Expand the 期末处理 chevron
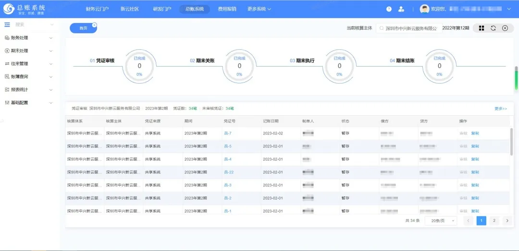The width and height of the screenshot is (519, 251). point(51,51)
